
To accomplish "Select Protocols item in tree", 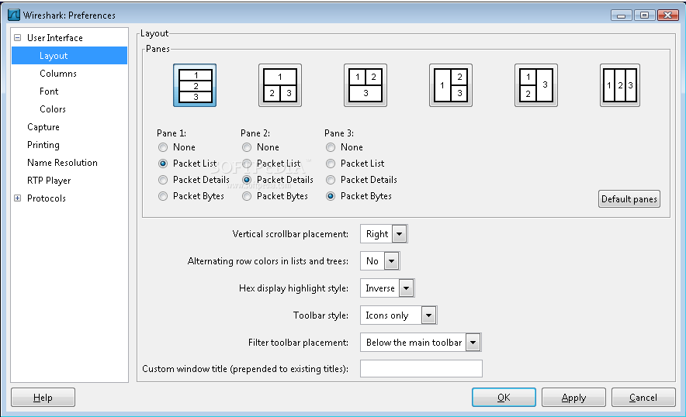I will (x=47, y=198).
